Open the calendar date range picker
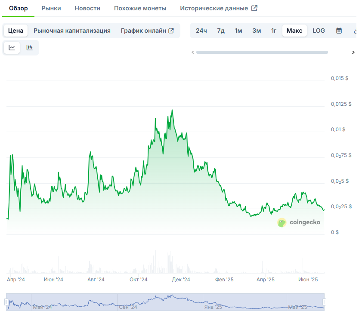Image resolution: width=362 pixels, height=314 pixels. coord(339,31)
